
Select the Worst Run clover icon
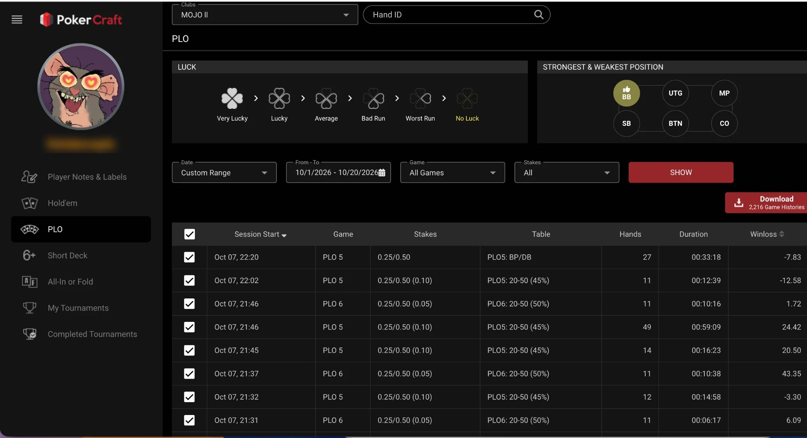tap(420, 98)
